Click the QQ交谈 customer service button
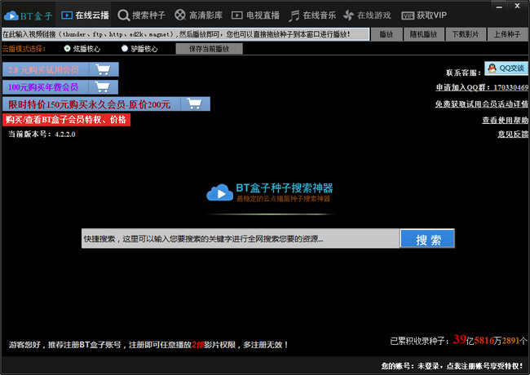 click(506, 68)
